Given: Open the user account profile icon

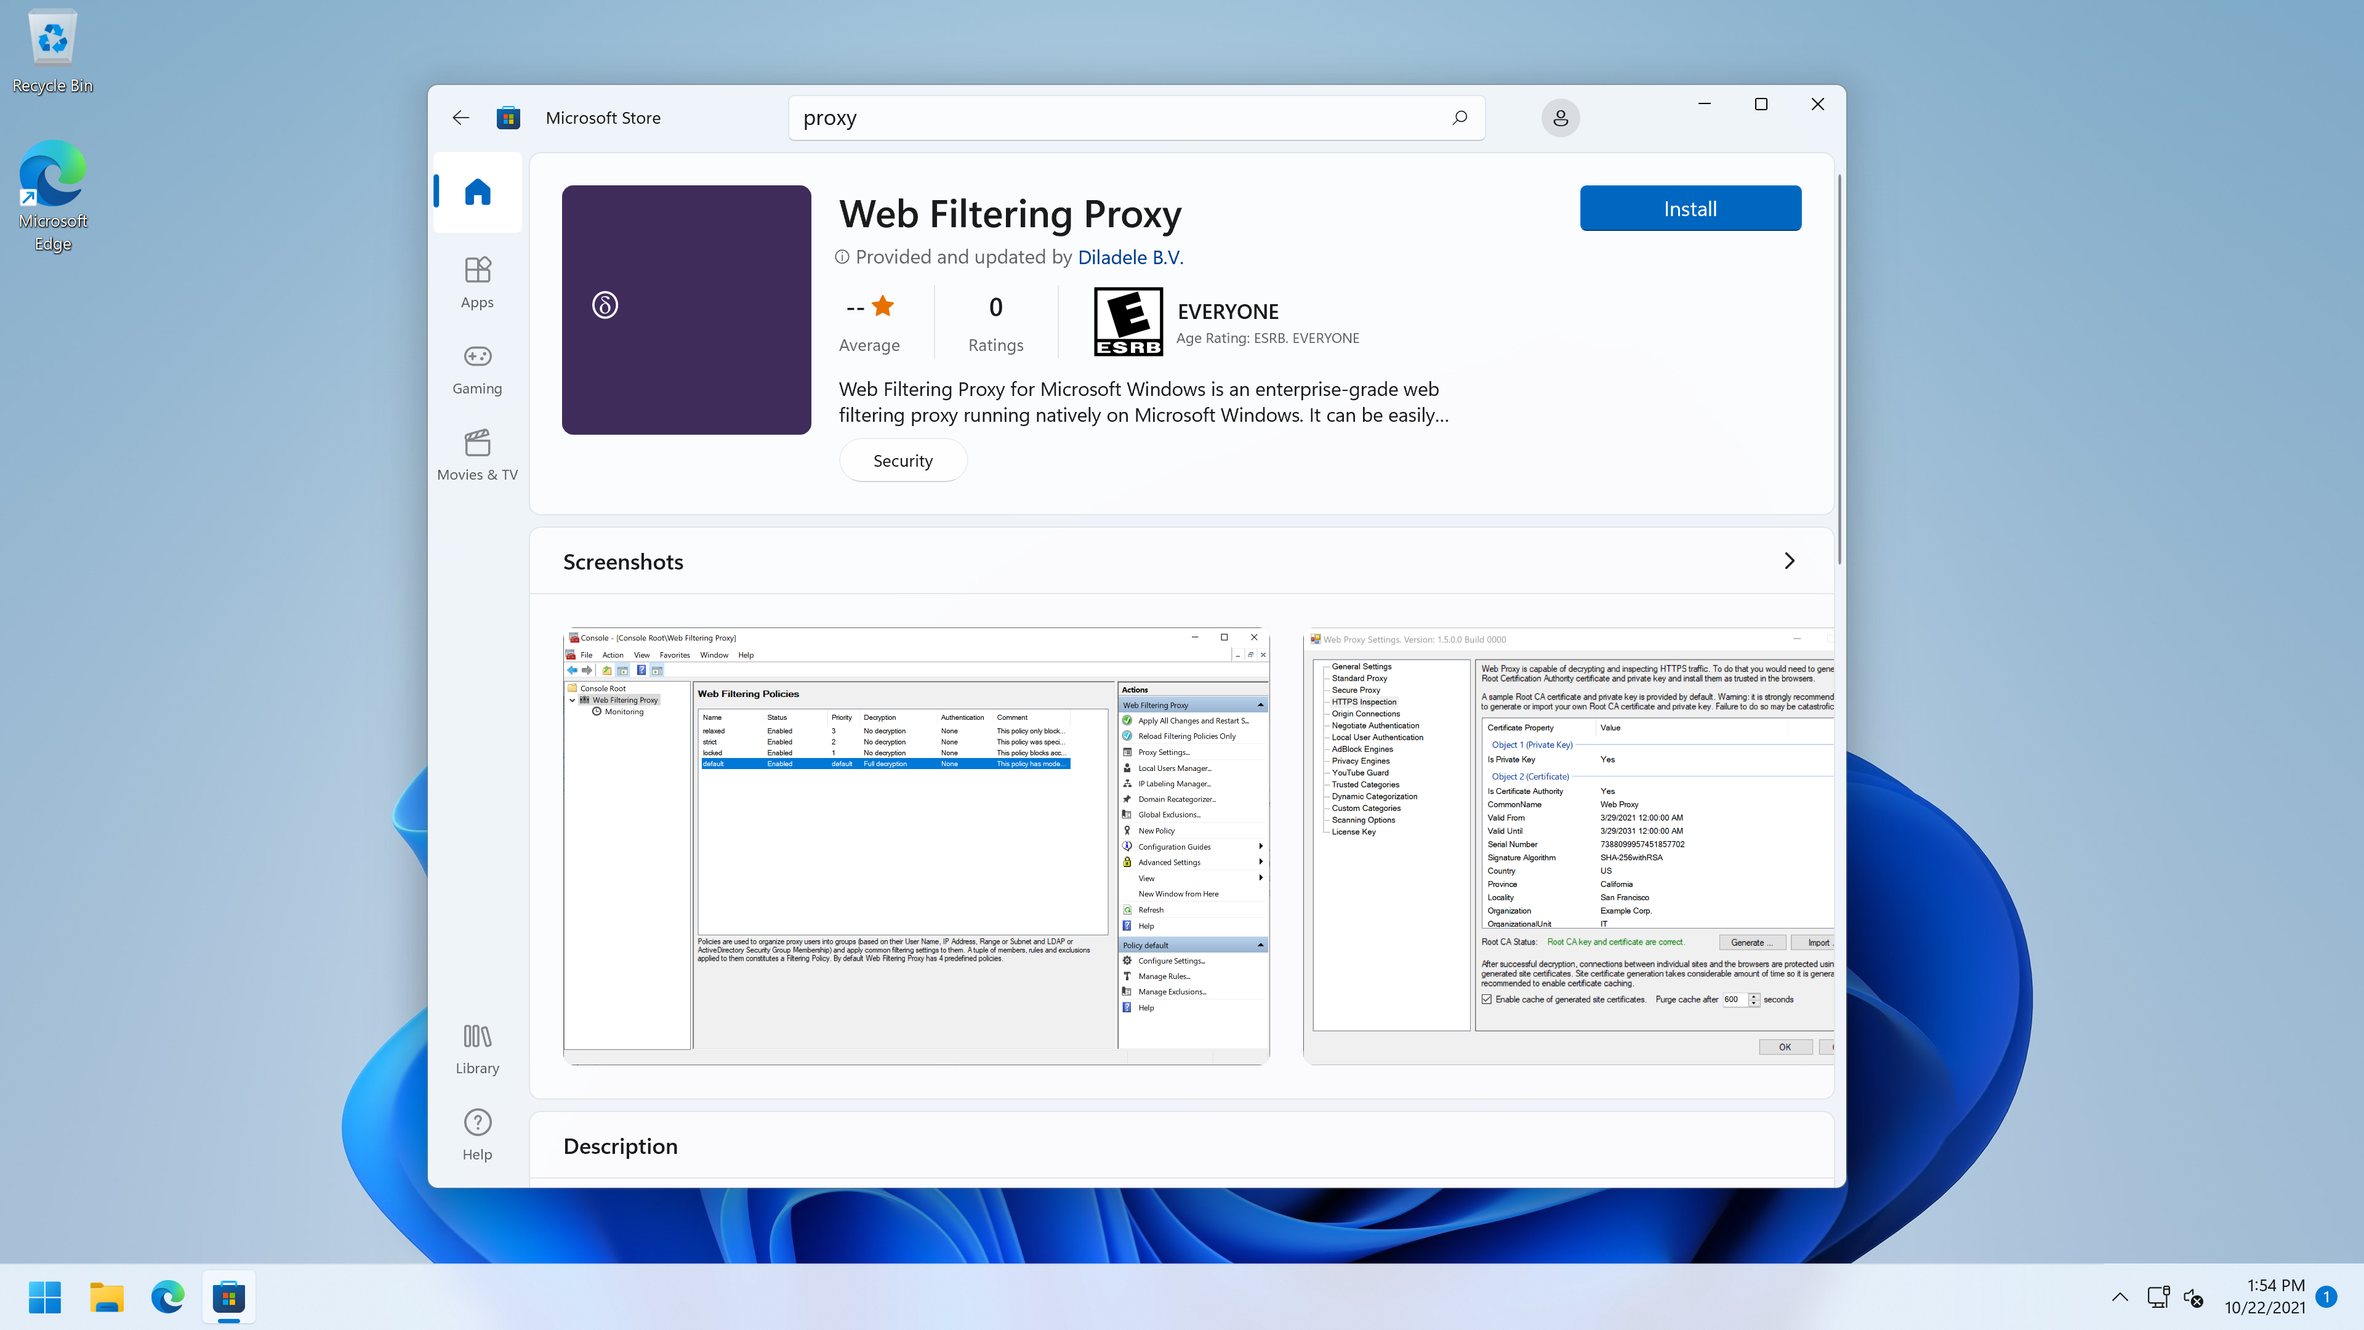Looking at the screenshot, I should pyautogui.click(x=1560, y=118).
